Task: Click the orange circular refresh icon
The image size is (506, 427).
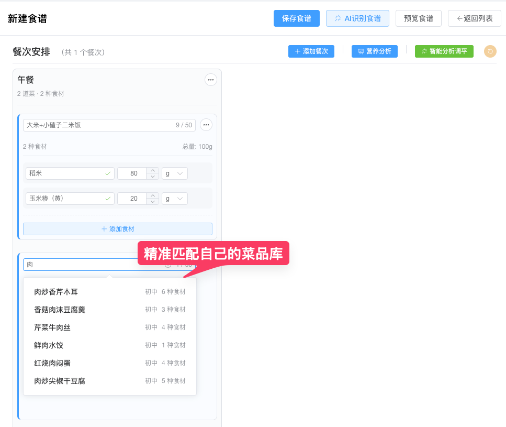Action: coord(490,51)
